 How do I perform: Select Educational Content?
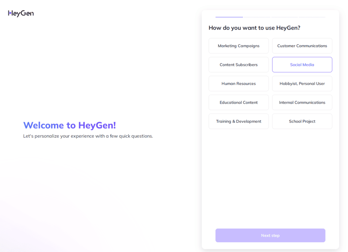[238, 102]
